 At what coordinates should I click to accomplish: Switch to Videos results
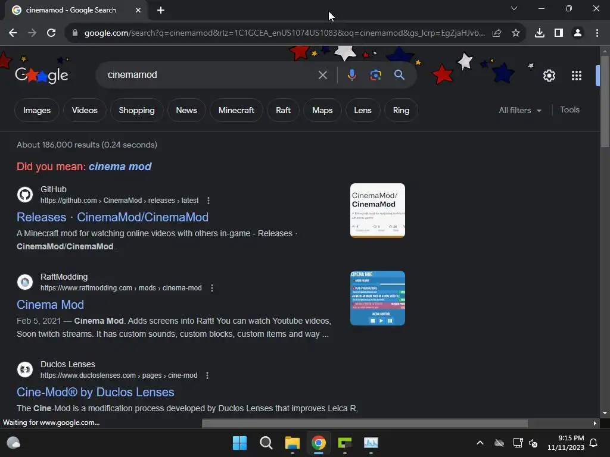[85, 110]
